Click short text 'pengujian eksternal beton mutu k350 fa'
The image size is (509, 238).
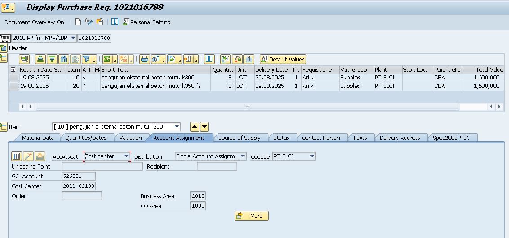151,86
